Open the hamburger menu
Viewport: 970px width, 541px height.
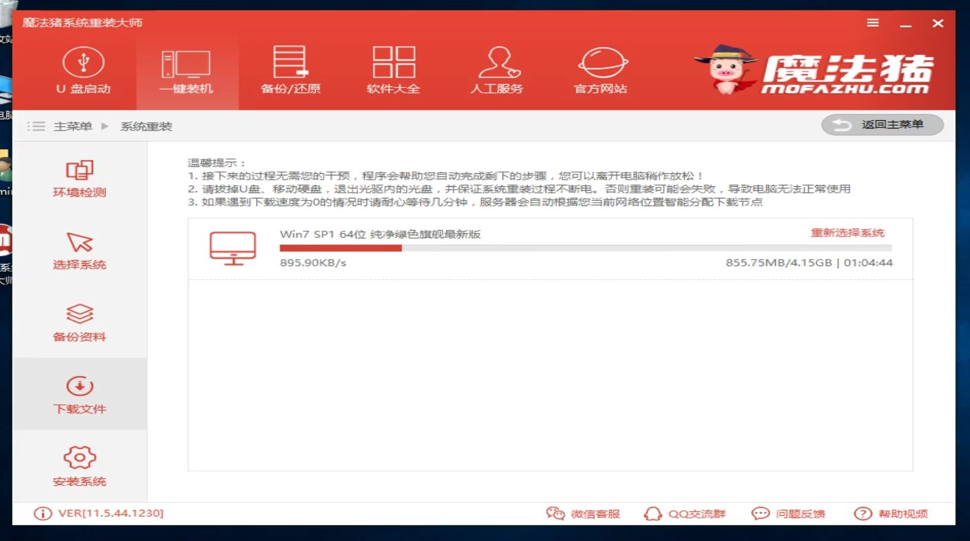coord(873,23)
